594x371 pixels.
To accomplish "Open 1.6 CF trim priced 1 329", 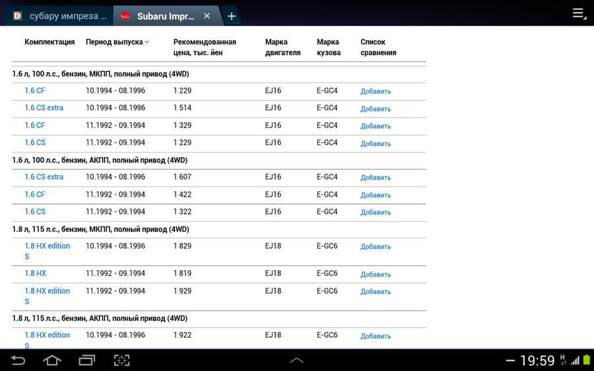I will click(x=35, y=125).
